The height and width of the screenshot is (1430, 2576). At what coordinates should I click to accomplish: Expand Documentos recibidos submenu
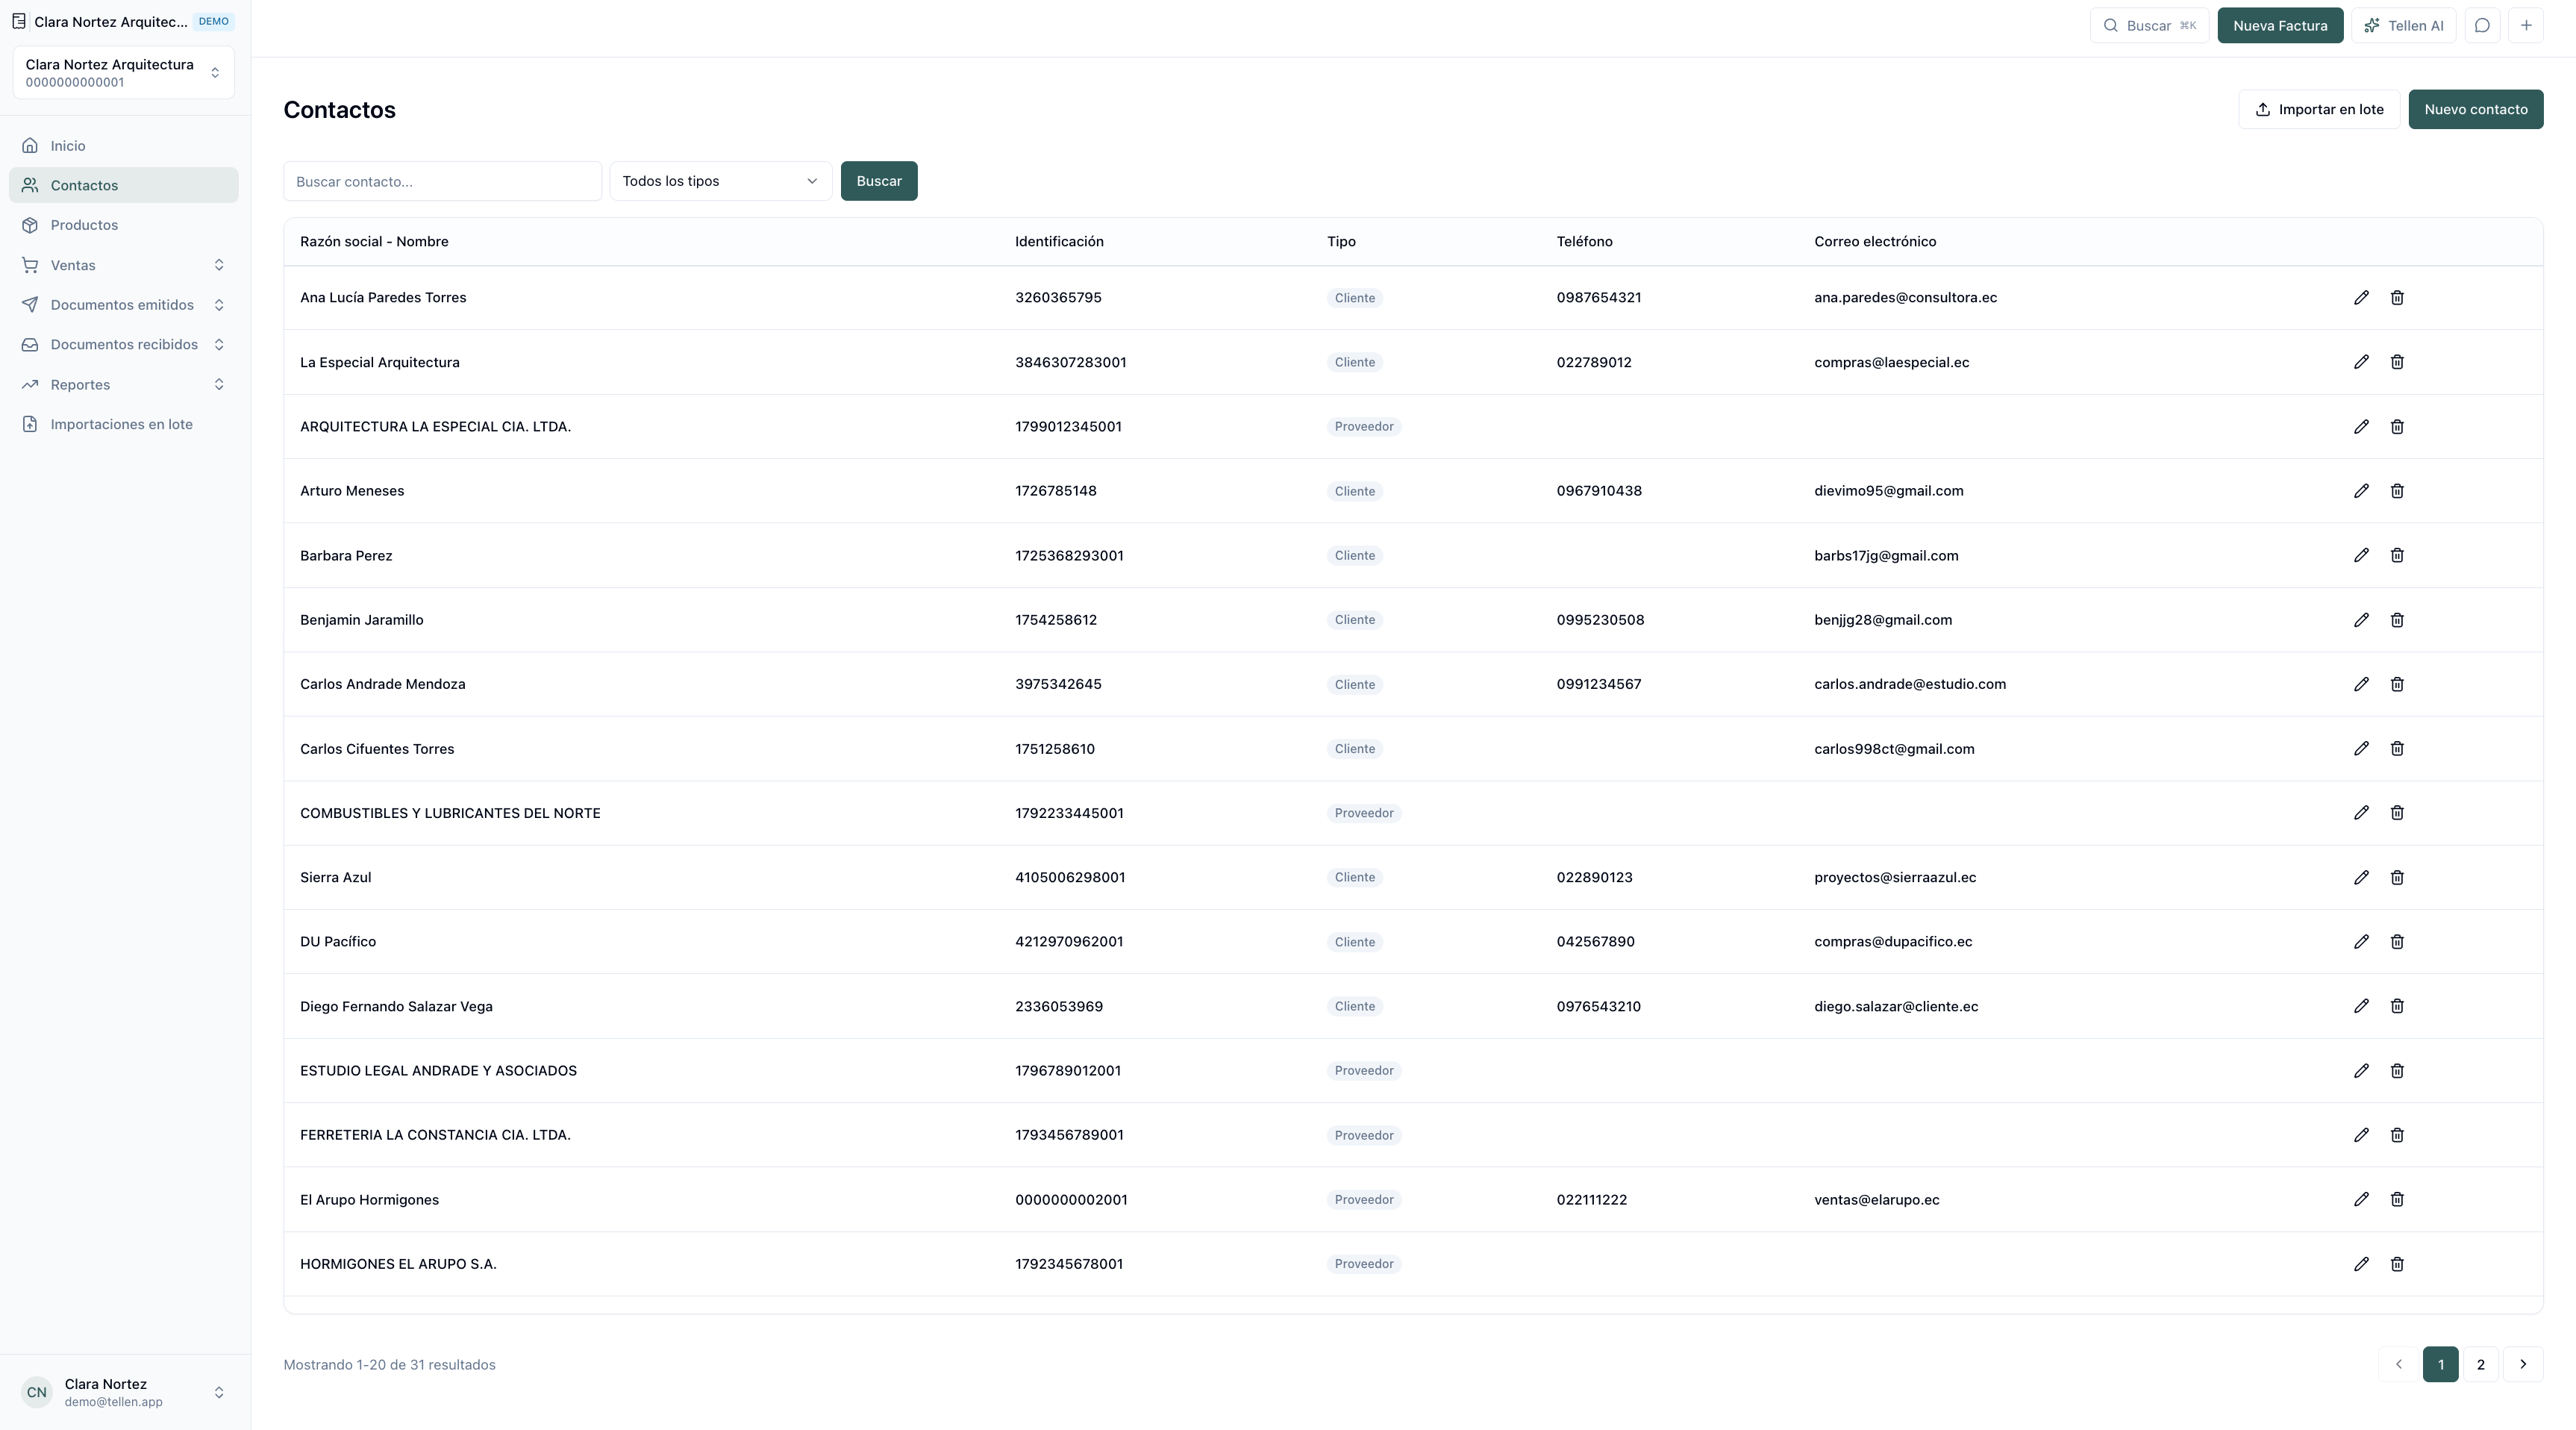click(x=124, y=345)
